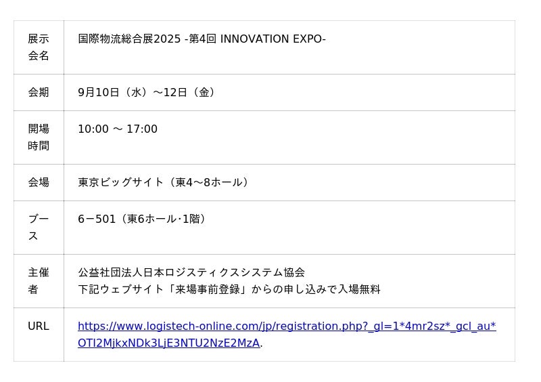
Task: Click booth number 6－501 text
Action: point(97,219)
